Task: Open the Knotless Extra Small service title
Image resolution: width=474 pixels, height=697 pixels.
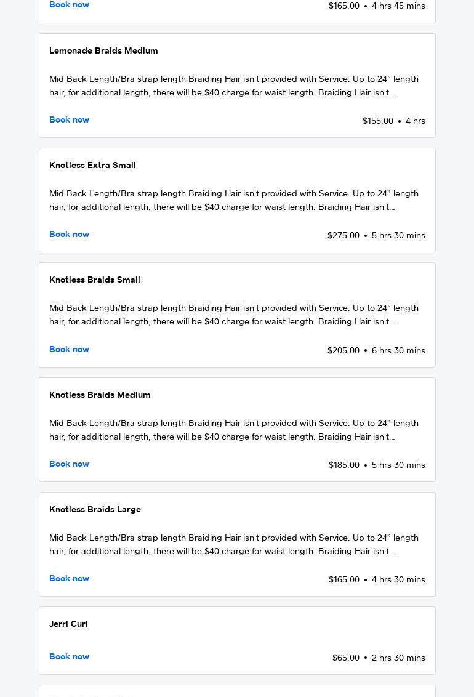Action: 92,166
